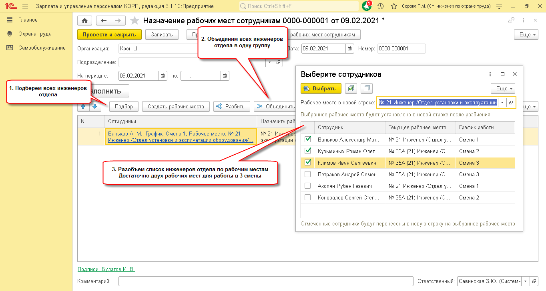
Task: Click the Разбить split button
Action: point(232,106)
